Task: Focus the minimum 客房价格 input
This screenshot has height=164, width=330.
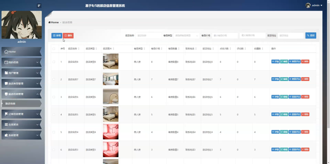Action: 225,36
